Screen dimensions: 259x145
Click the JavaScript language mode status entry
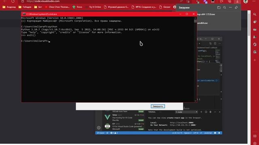[x=208, y=133]
